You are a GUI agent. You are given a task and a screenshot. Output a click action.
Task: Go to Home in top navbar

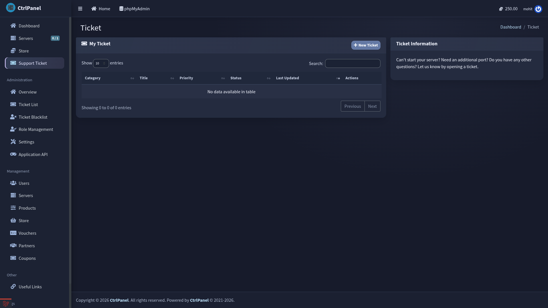click(101, 9)
